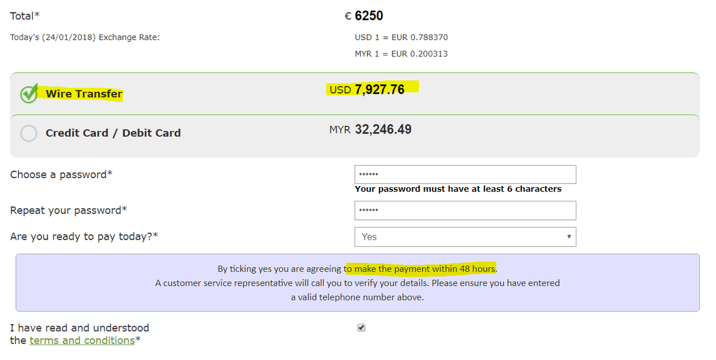Click the Today's Exchange Rate label
This screenshot has width=716, height=360.
pyautogui.click(x=85, y=38)
